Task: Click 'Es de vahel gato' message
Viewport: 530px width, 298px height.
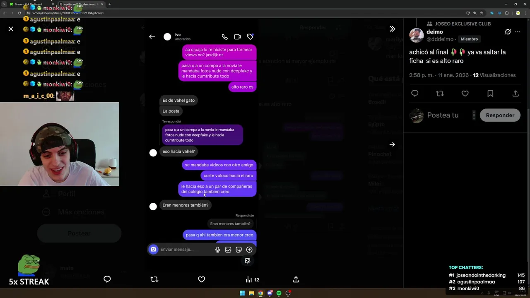Action: click(178, 100)
